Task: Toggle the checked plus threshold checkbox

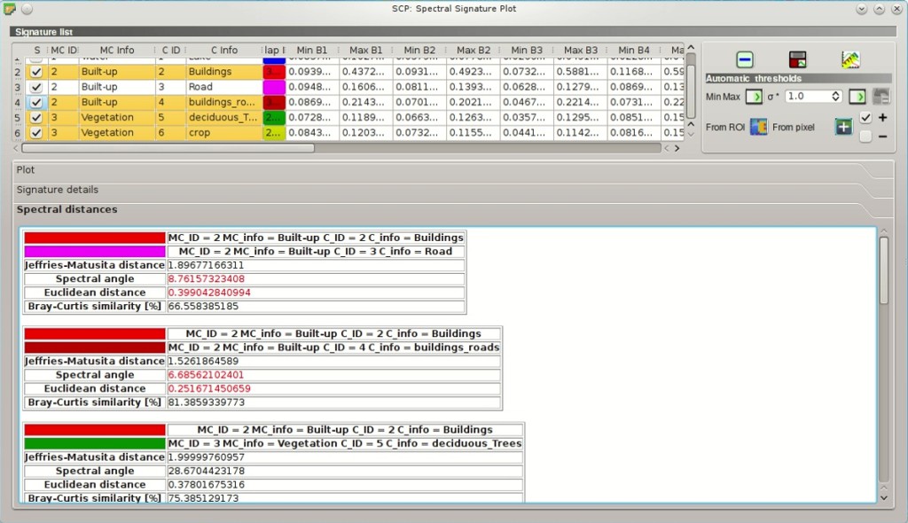Action: 865,118
